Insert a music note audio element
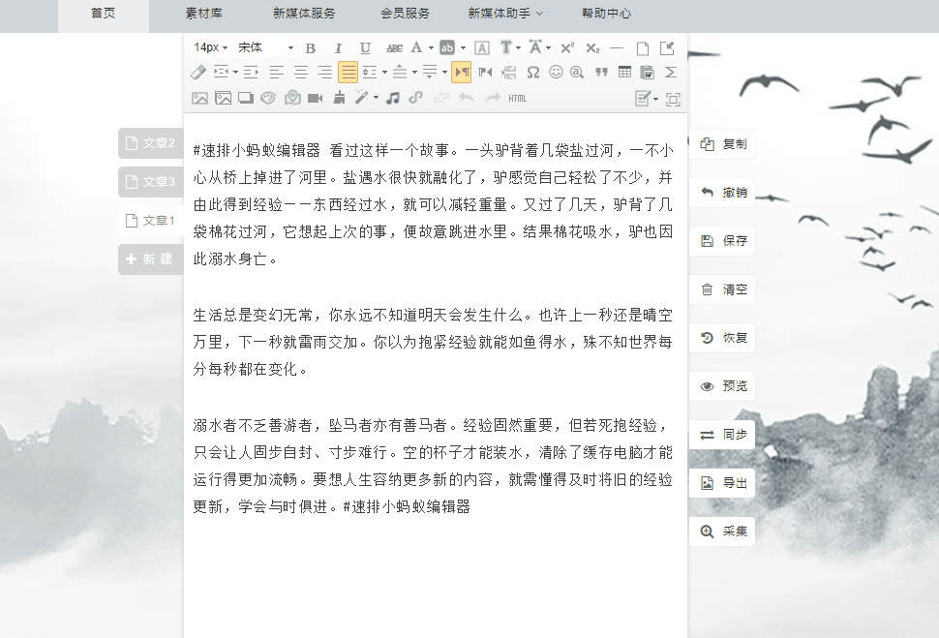This screenshot has height=638, width=939. [393, 97]
